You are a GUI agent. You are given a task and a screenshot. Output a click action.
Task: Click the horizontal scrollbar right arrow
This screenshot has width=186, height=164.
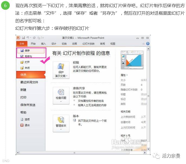[x=145, y=152]
